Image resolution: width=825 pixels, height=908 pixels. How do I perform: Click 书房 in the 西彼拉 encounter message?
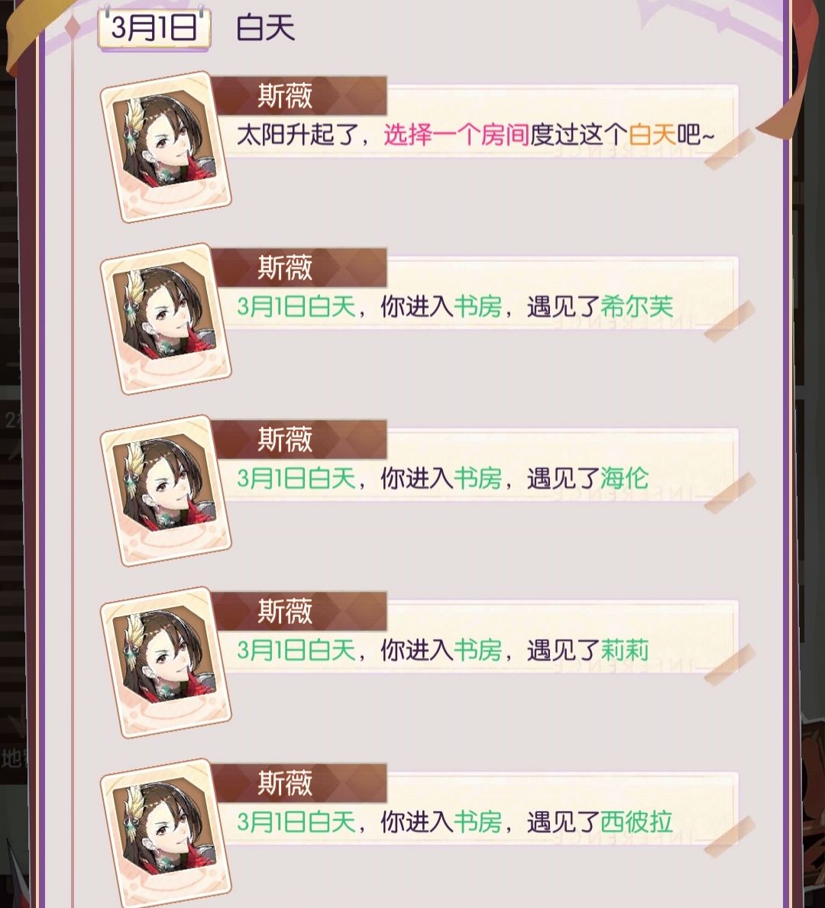click(477, 822)
